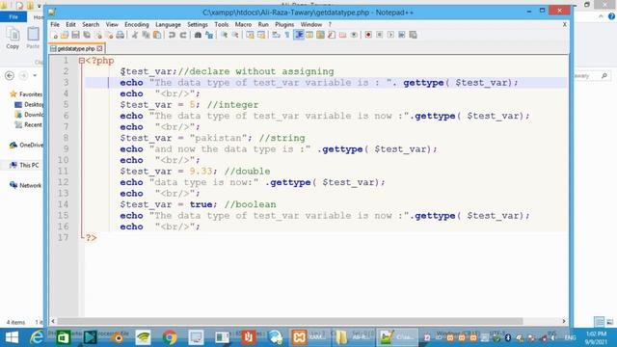Open the Window menu
The width and height of the screenshot is (617, 347).
pos(310,24)
